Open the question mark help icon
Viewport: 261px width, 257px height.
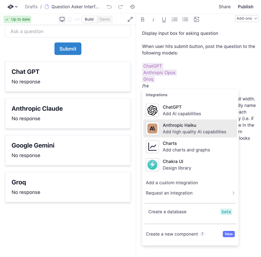(202, 234)
